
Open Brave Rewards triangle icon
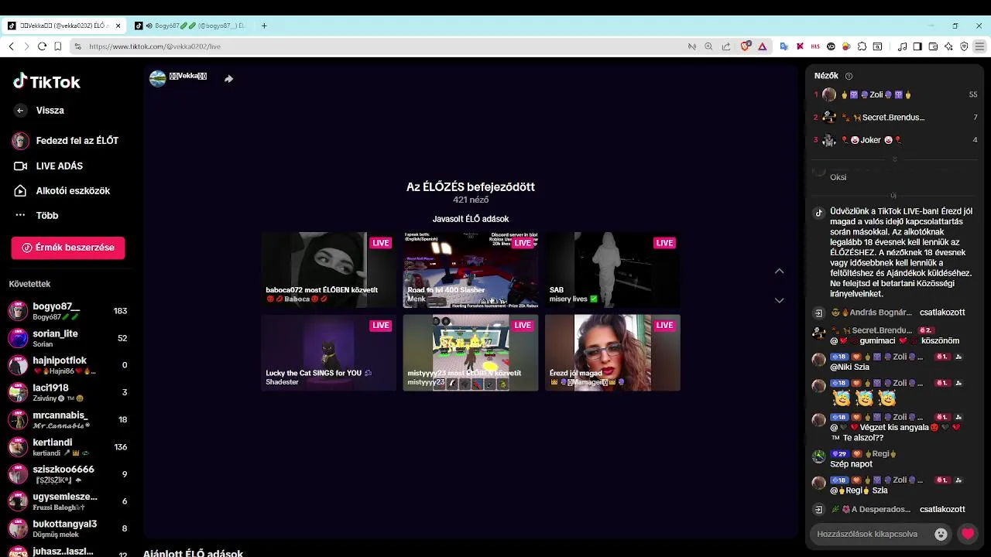click(762, 46)
